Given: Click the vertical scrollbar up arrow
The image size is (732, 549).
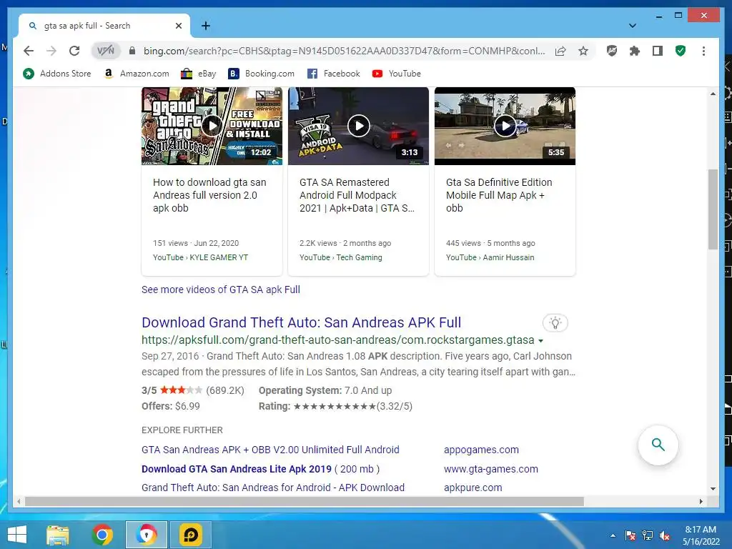Looking at the screenshot, I should 713,94.
